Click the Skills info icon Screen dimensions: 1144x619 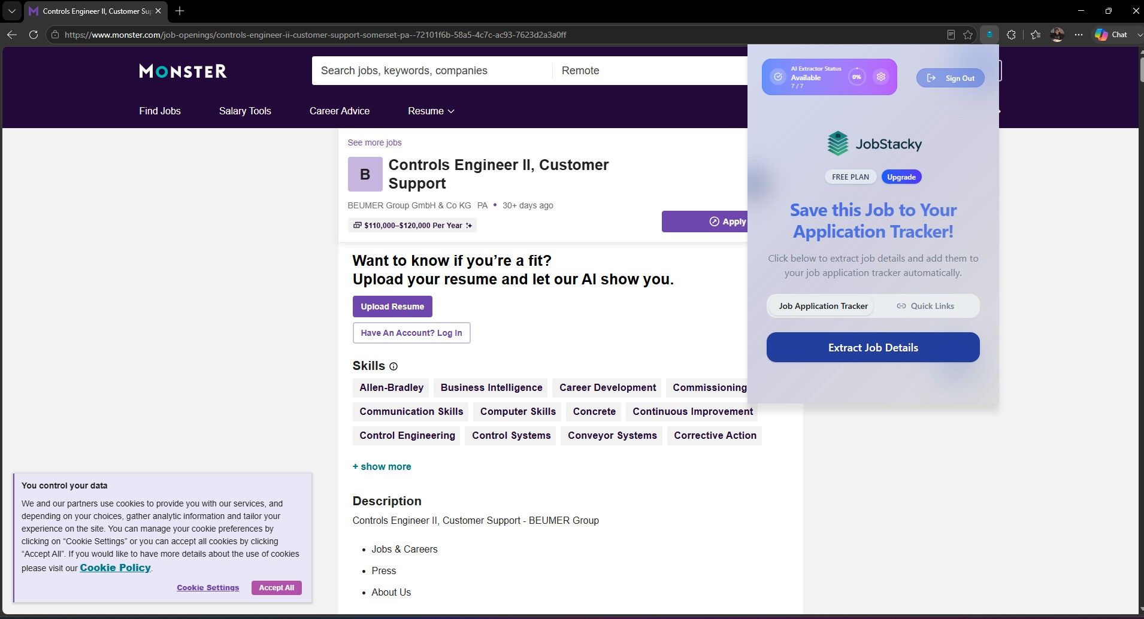394,366
